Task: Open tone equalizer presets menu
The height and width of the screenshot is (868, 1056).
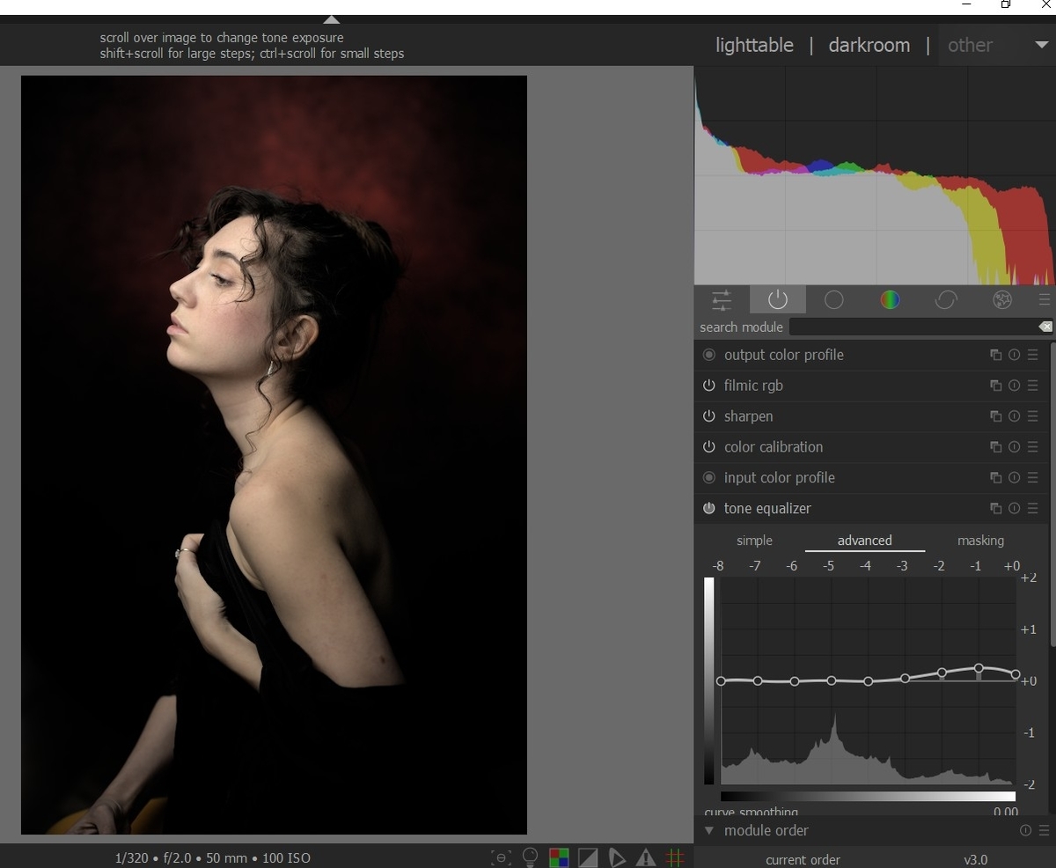Action: point(1033,509)
